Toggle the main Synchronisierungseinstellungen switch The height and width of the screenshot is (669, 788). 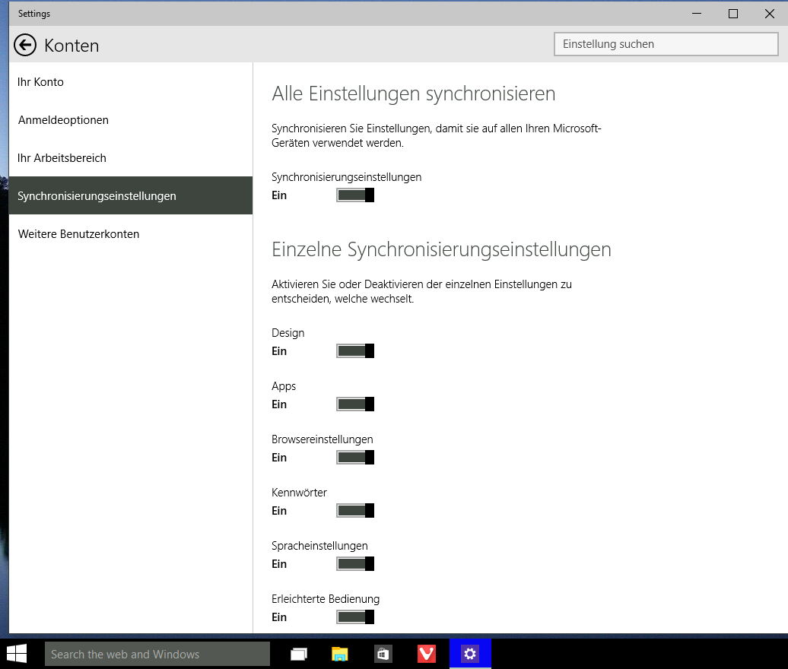pyautogui.click(x=354, y=195)
